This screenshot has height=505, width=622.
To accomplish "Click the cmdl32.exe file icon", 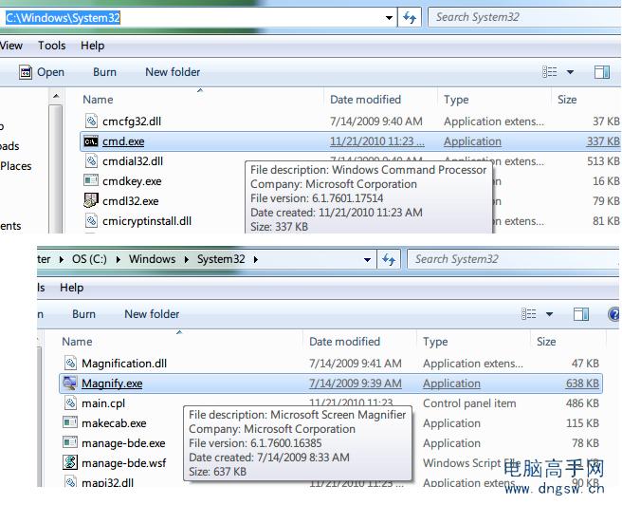I will [91, 200].
